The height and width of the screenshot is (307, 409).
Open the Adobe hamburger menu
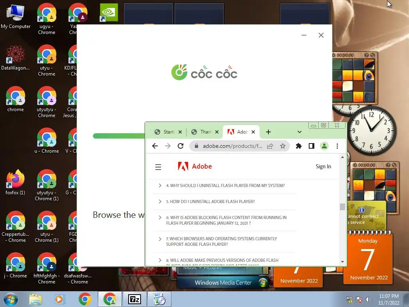tap(158, 167)
